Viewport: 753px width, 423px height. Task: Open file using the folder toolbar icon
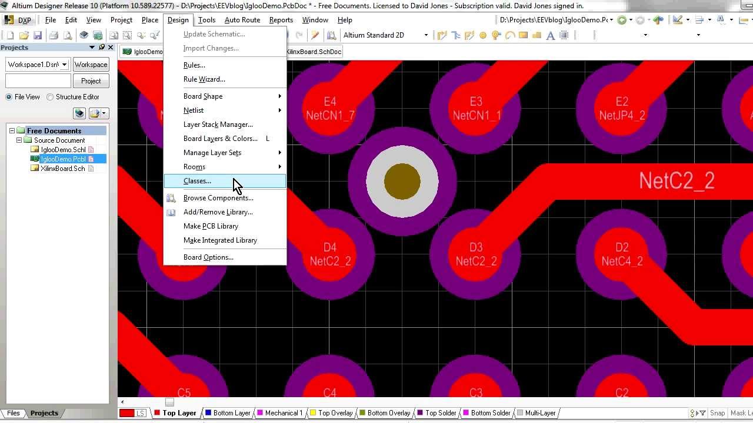(x=24, y=35)
